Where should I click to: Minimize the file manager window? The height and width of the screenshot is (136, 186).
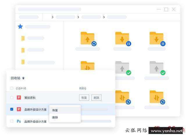(x=159, y=9)
